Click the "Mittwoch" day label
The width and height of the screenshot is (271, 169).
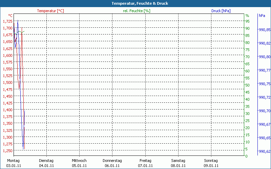[79, 161]
